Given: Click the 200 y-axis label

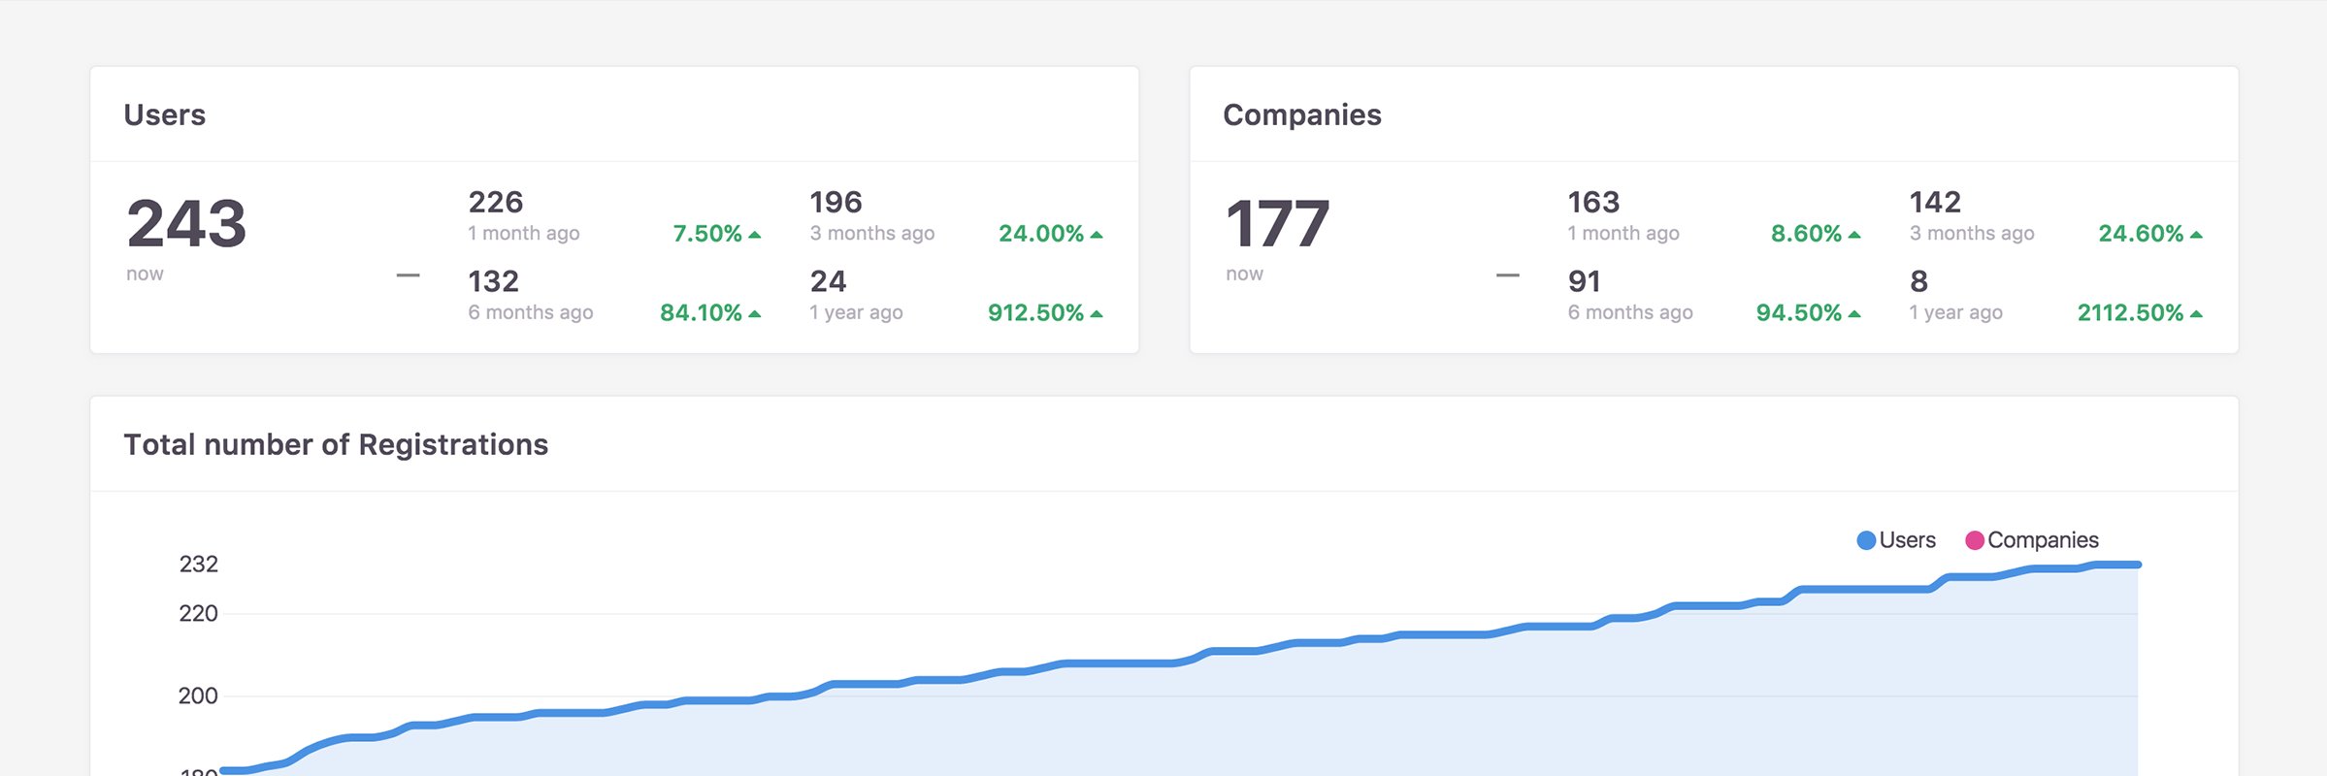Looking at the screenshot, I should click(x=199, y=695).
